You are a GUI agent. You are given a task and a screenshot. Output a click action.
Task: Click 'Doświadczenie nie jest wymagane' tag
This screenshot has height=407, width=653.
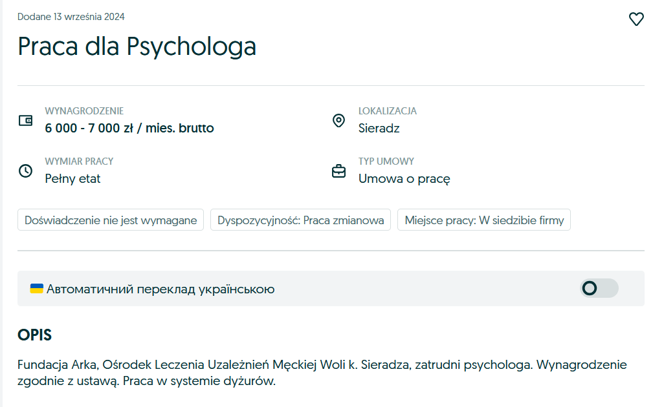click(111, 220)
